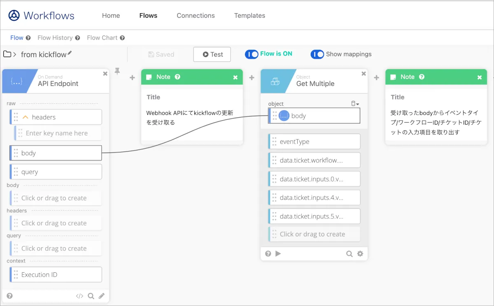Viewport: 494px width, 306px height.
Task: Click the Enter key name here field
Action: click(57, 133)
